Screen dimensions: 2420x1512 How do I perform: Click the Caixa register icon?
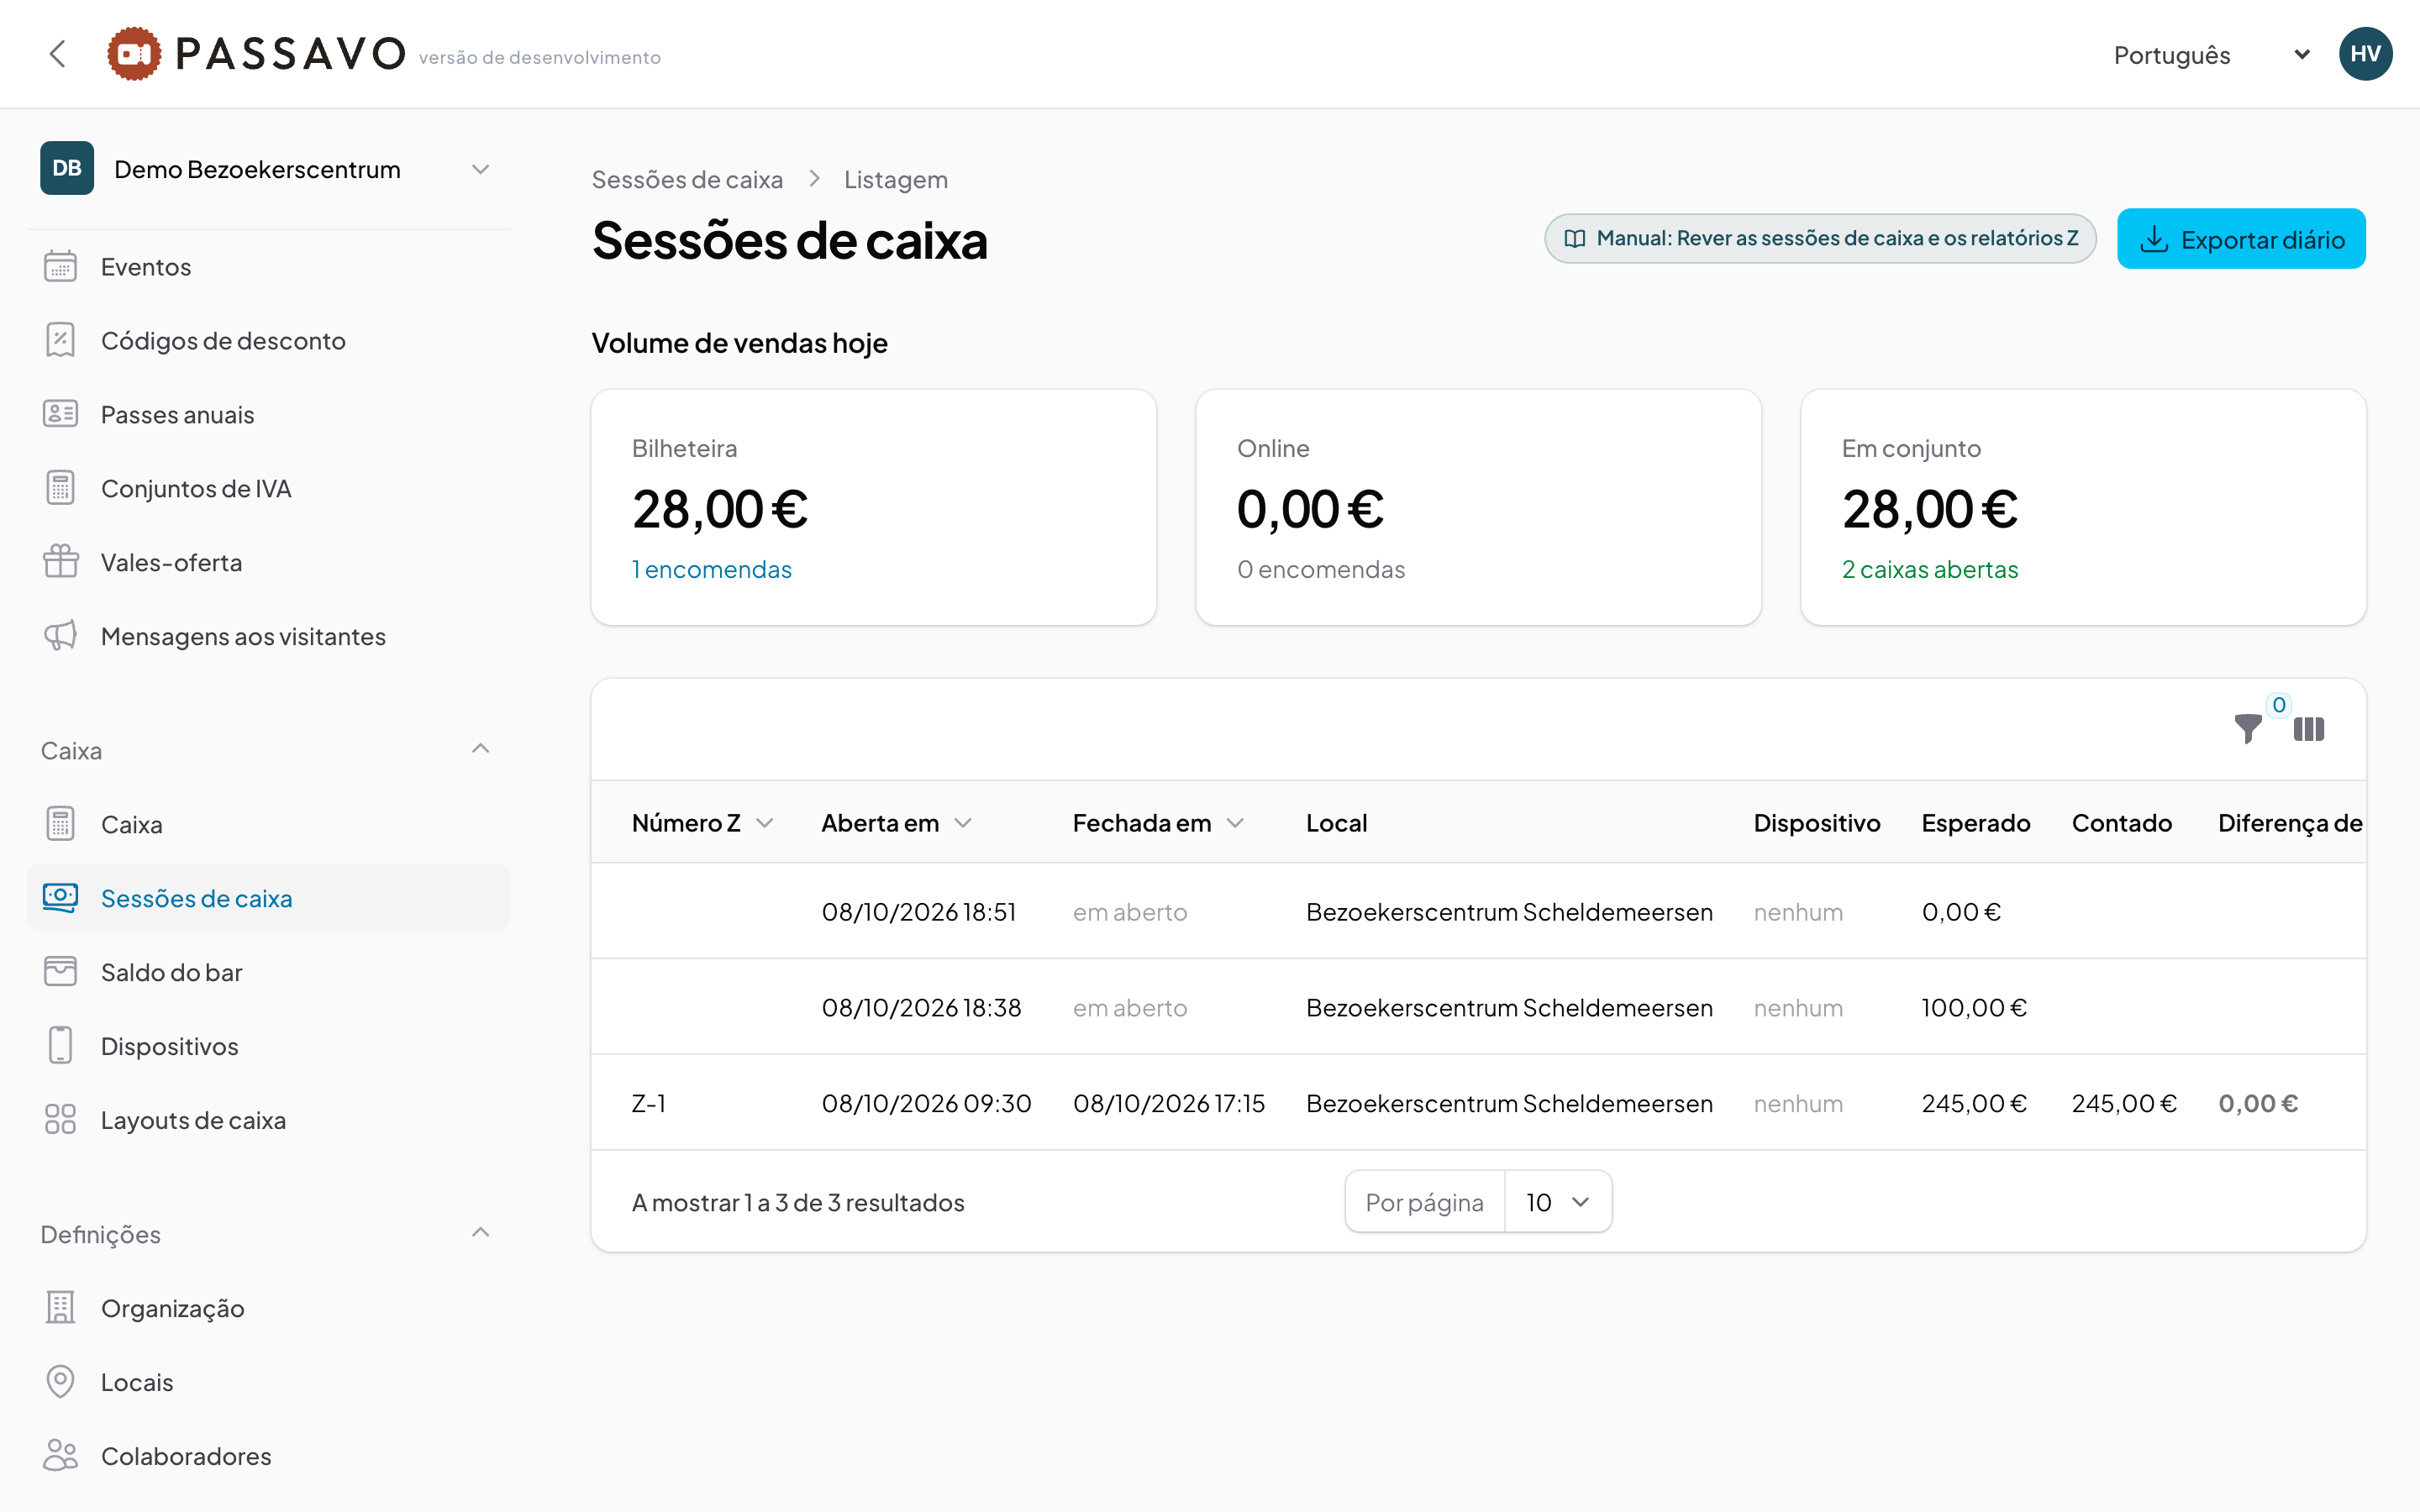coord(60,824)
